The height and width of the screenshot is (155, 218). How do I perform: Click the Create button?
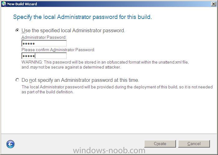pyautogui.click(x=160, y=144)
